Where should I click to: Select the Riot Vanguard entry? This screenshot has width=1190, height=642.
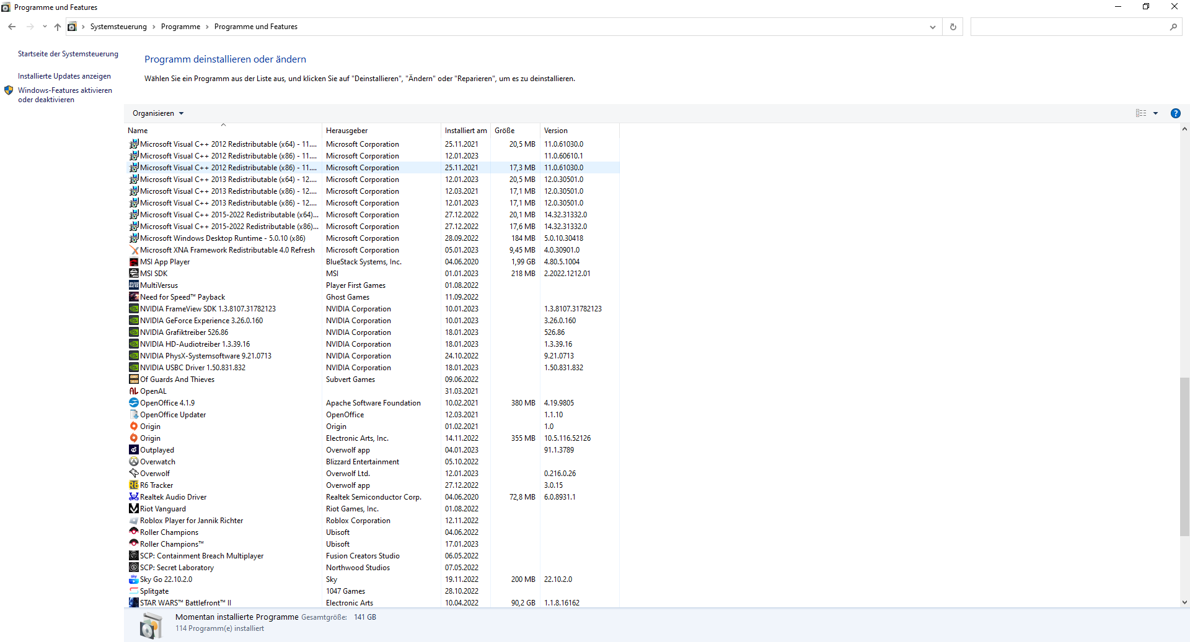click(374, 509)
